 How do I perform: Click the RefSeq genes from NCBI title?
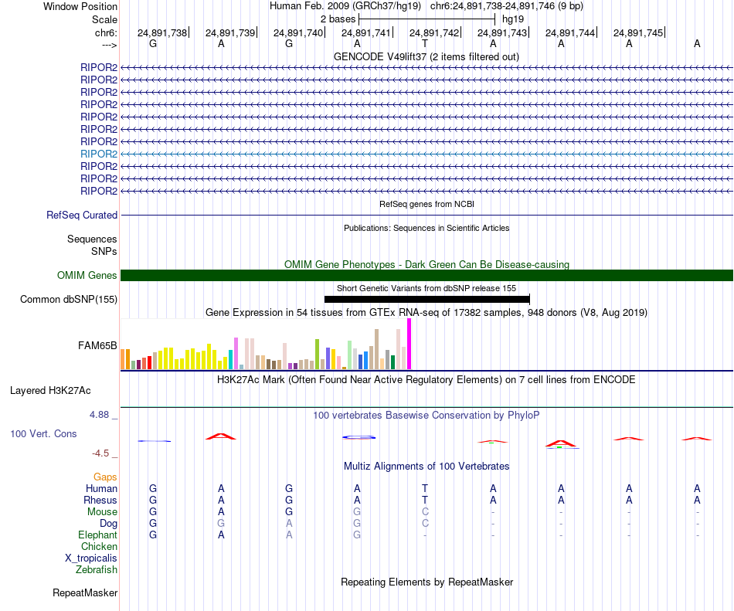click(x=426, y=204)
